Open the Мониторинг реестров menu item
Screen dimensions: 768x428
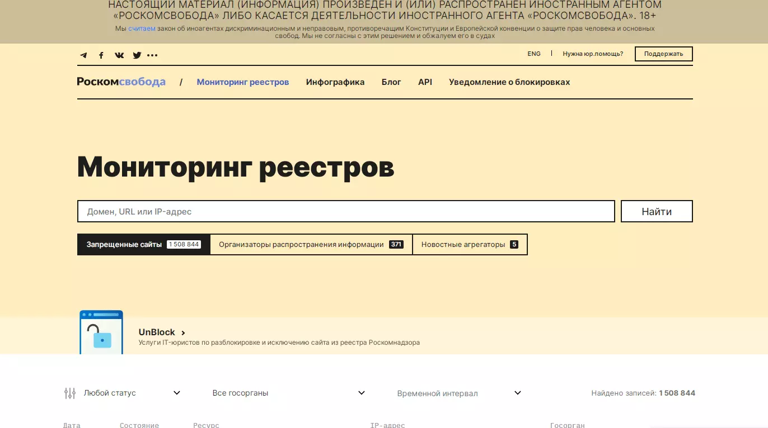(243, 82)
